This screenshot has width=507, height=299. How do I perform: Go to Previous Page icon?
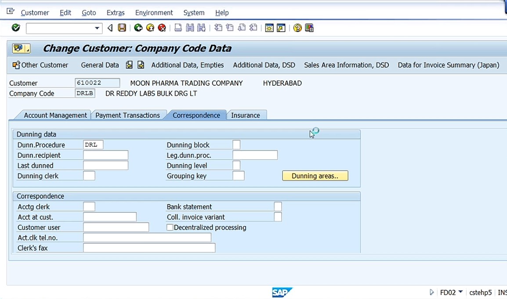point(230,28)
